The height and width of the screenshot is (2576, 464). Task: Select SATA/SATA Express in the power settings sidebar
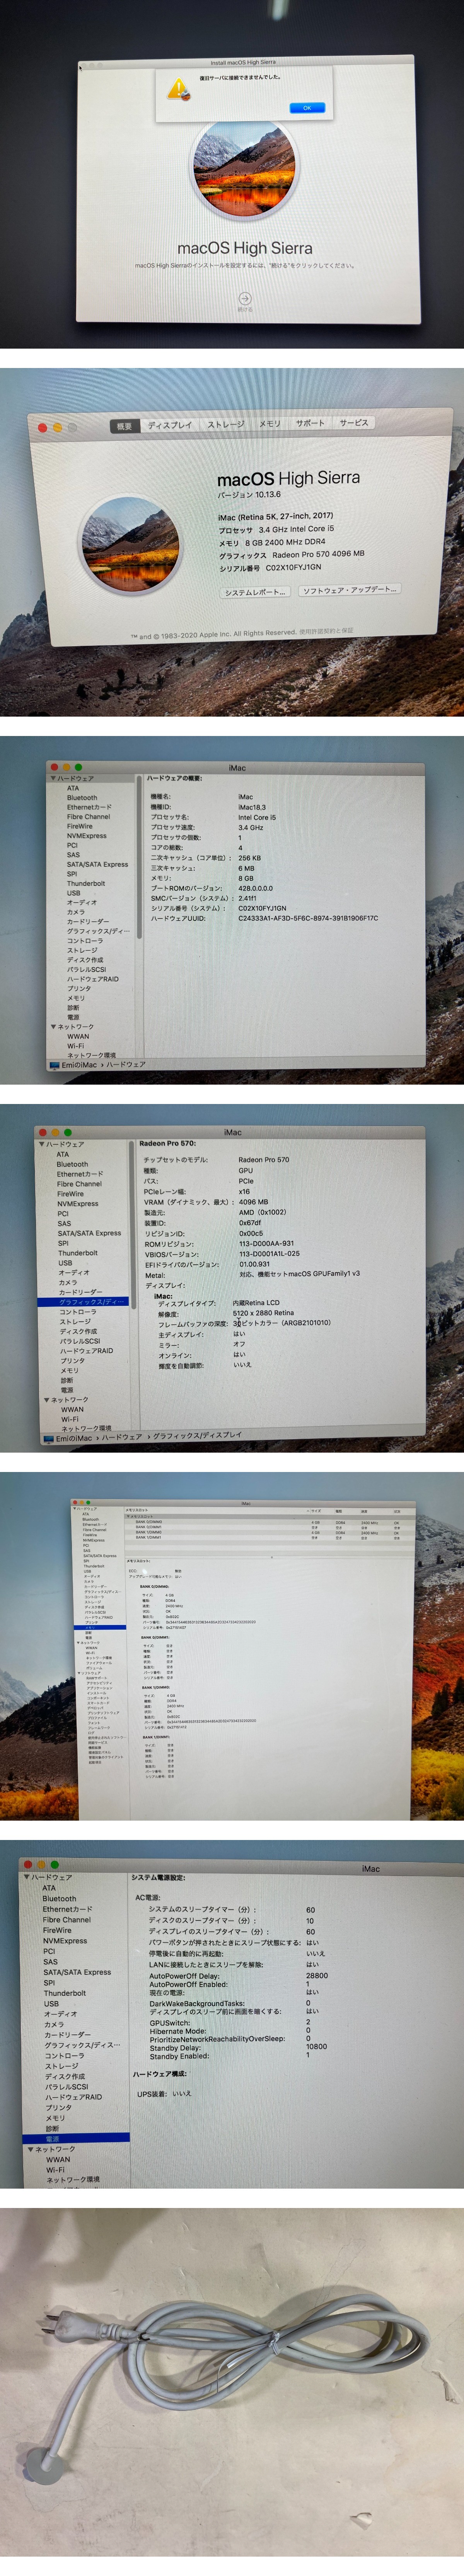coord(77,1972)
